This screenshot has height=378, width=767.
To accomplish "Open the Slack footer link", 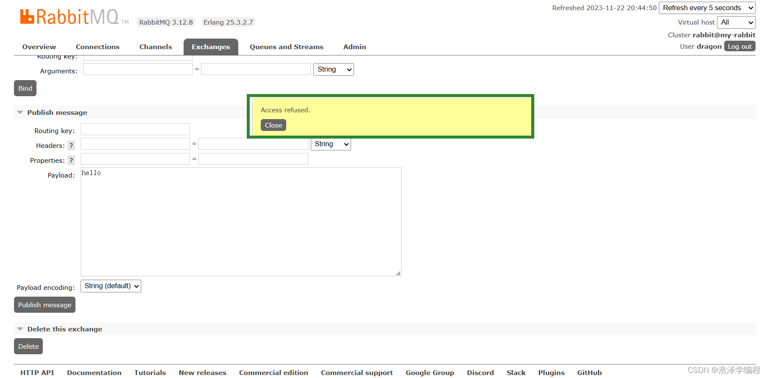I will click(x=516, y=372).
